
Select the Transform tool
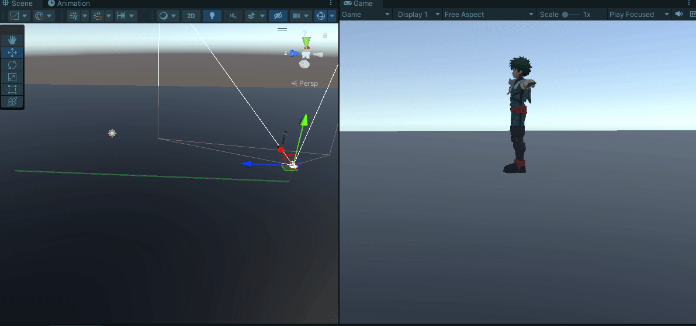click(12, 102)
